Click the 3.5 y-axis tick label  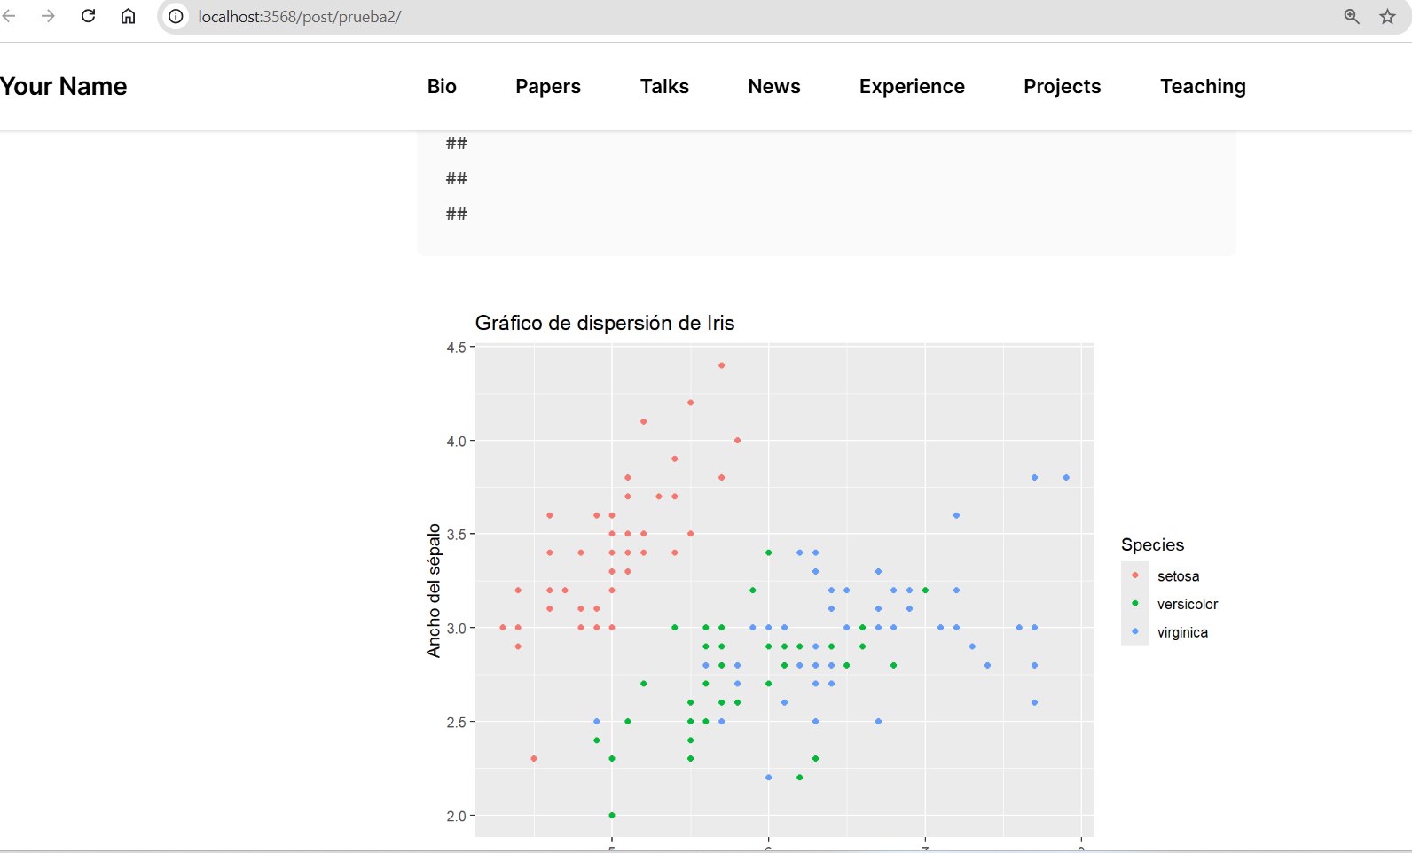coord(456,535)
